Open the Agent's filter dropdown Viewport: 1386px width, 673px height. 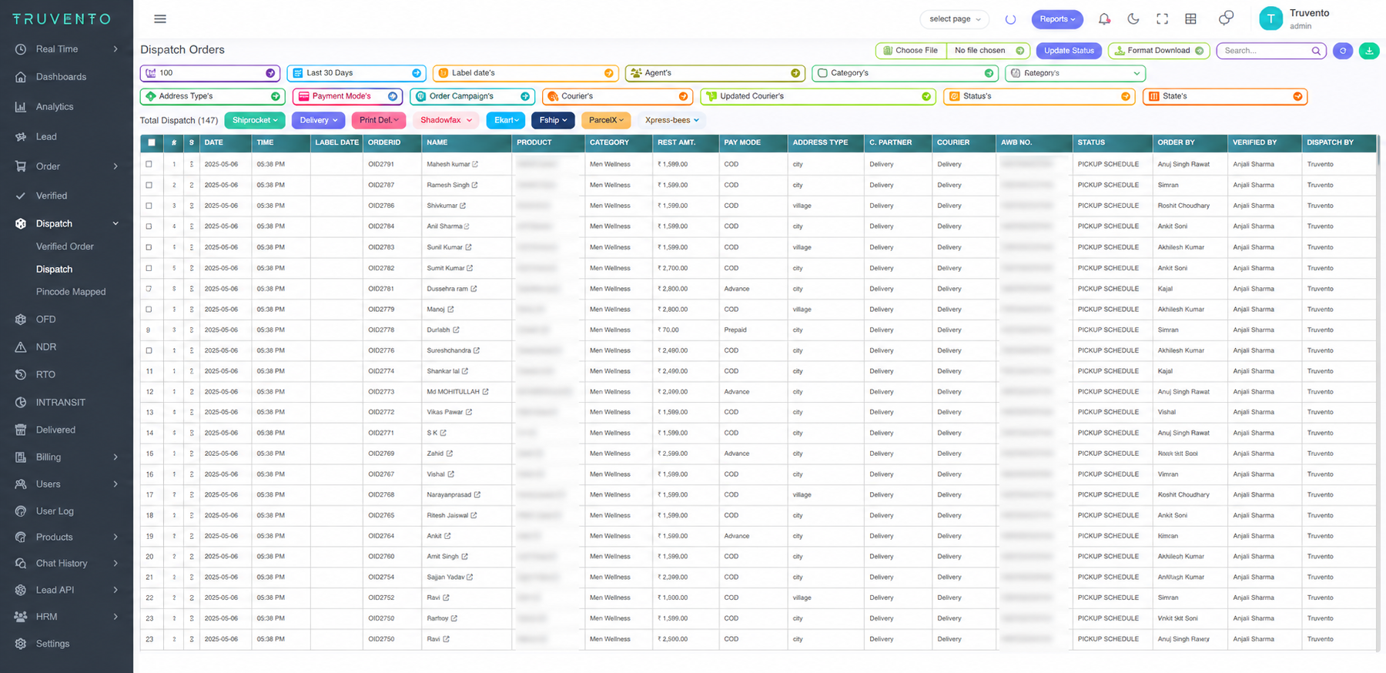[715, 73]
